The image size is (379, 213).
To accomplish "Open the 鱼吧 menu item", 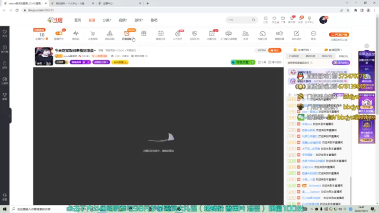I will point(154,20).
